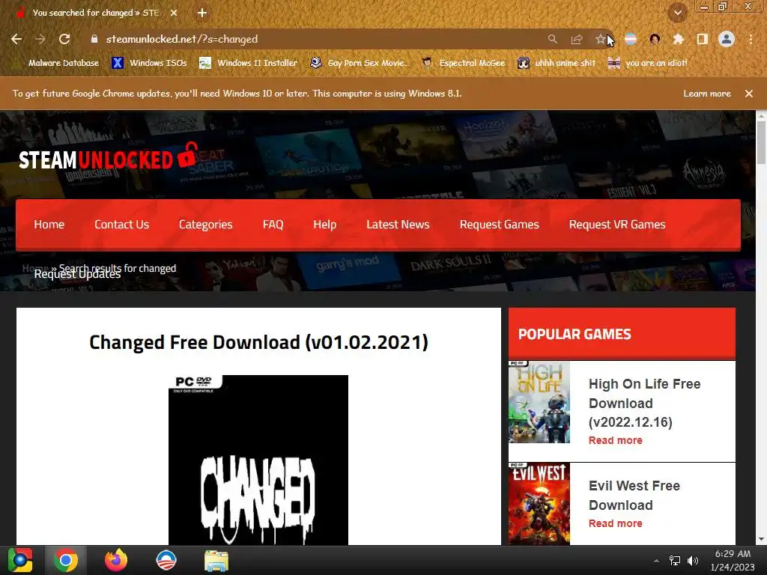Click the blue-striped globe taskbar icon
This screenshot has height=575, width=767.
pos(166,560)
